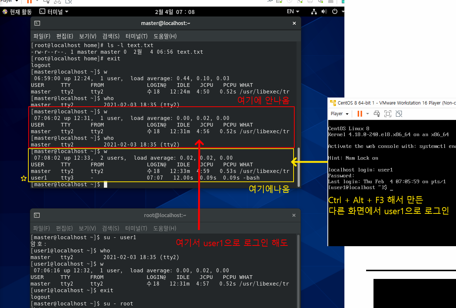The image size is (456, 308).
Task: Click the Send Ctrl+Alt+Del icon in VMware toolbar
Action: coord(377,113)
